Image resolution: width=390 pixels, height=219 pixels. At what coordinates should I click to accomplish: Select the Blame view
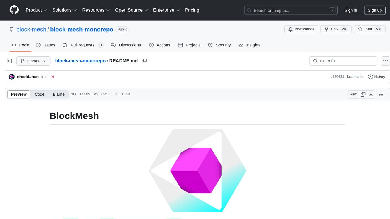59,94
